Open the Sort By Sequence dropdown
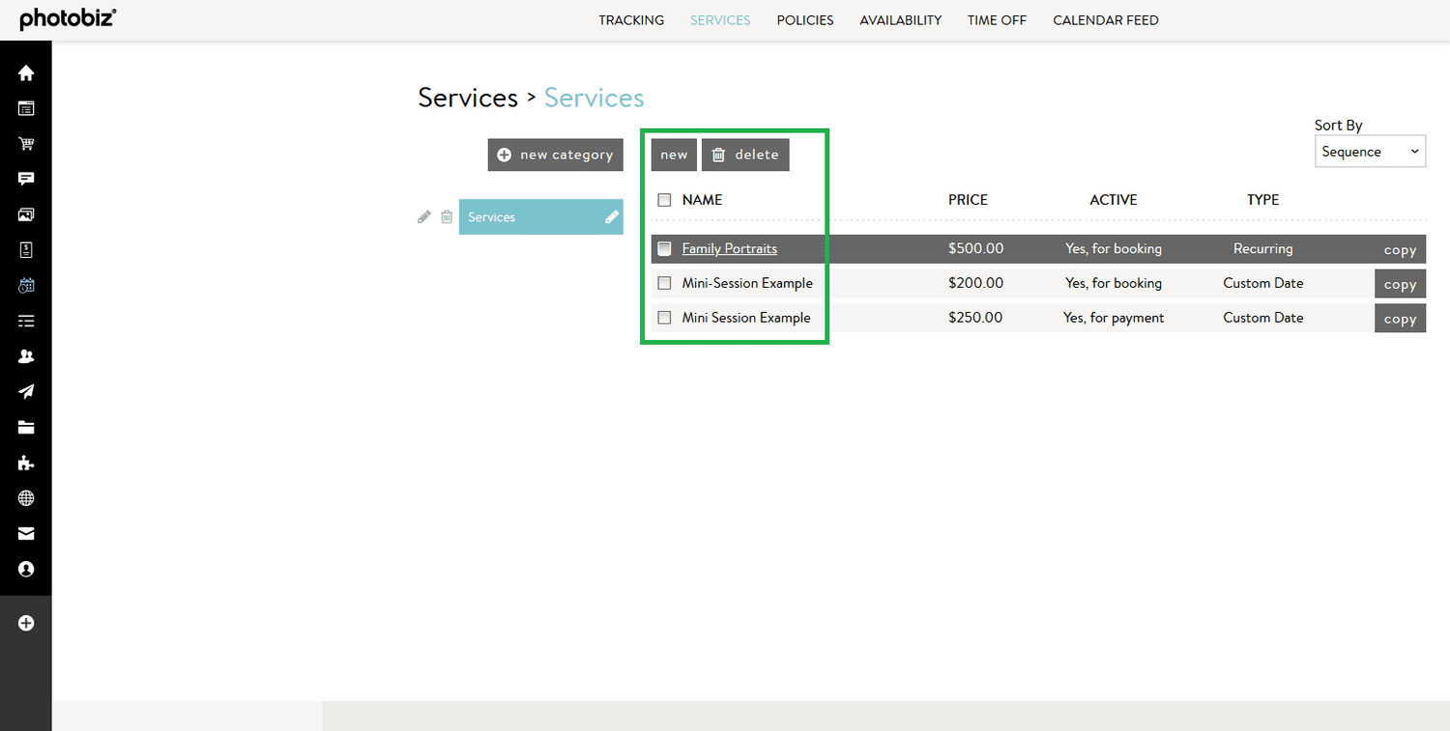Viewport: 1450px width, 731px height. [1370, 151]
